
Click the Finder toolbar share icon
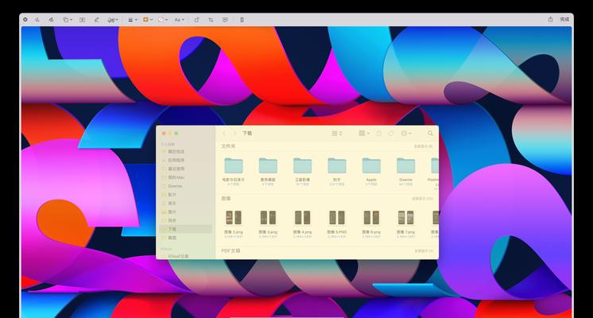point(379,134)
